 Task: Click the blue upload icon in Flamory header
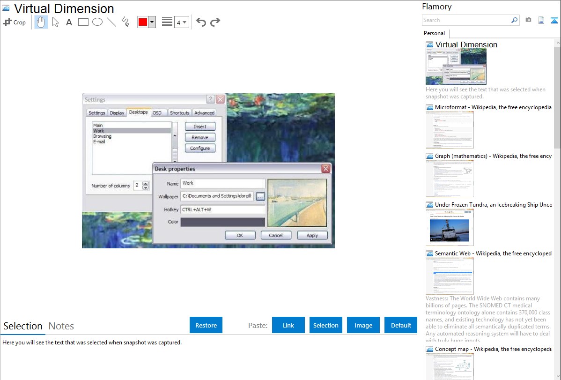[554, 20]
